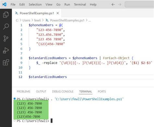
Task: Close the PowerShellExamples.ps1 tab
Action: coord(58,13)
